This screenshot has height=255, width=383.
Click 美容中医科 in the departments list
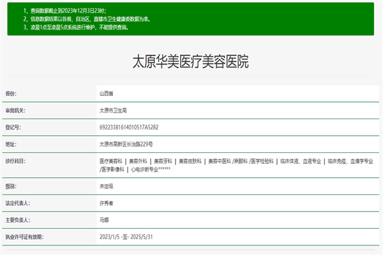(x=220, y=161)
